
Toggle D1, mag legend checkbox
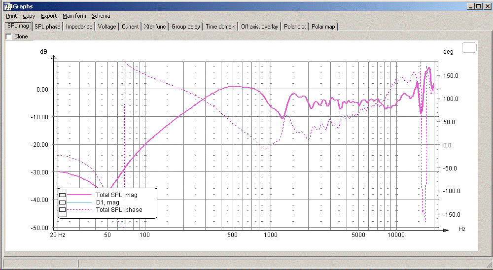pos(63,202)
